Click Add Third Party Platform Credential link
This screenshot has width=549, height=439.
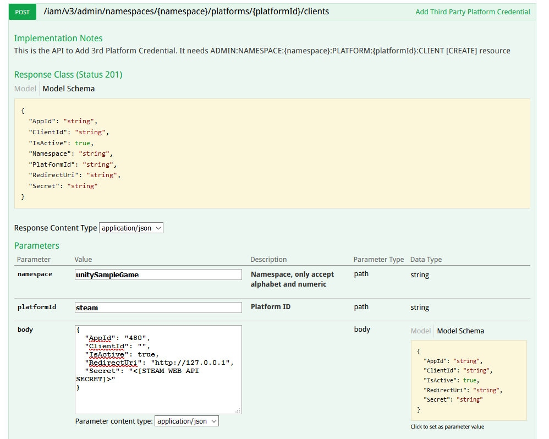pyautogui.click(x=473, y=12)
